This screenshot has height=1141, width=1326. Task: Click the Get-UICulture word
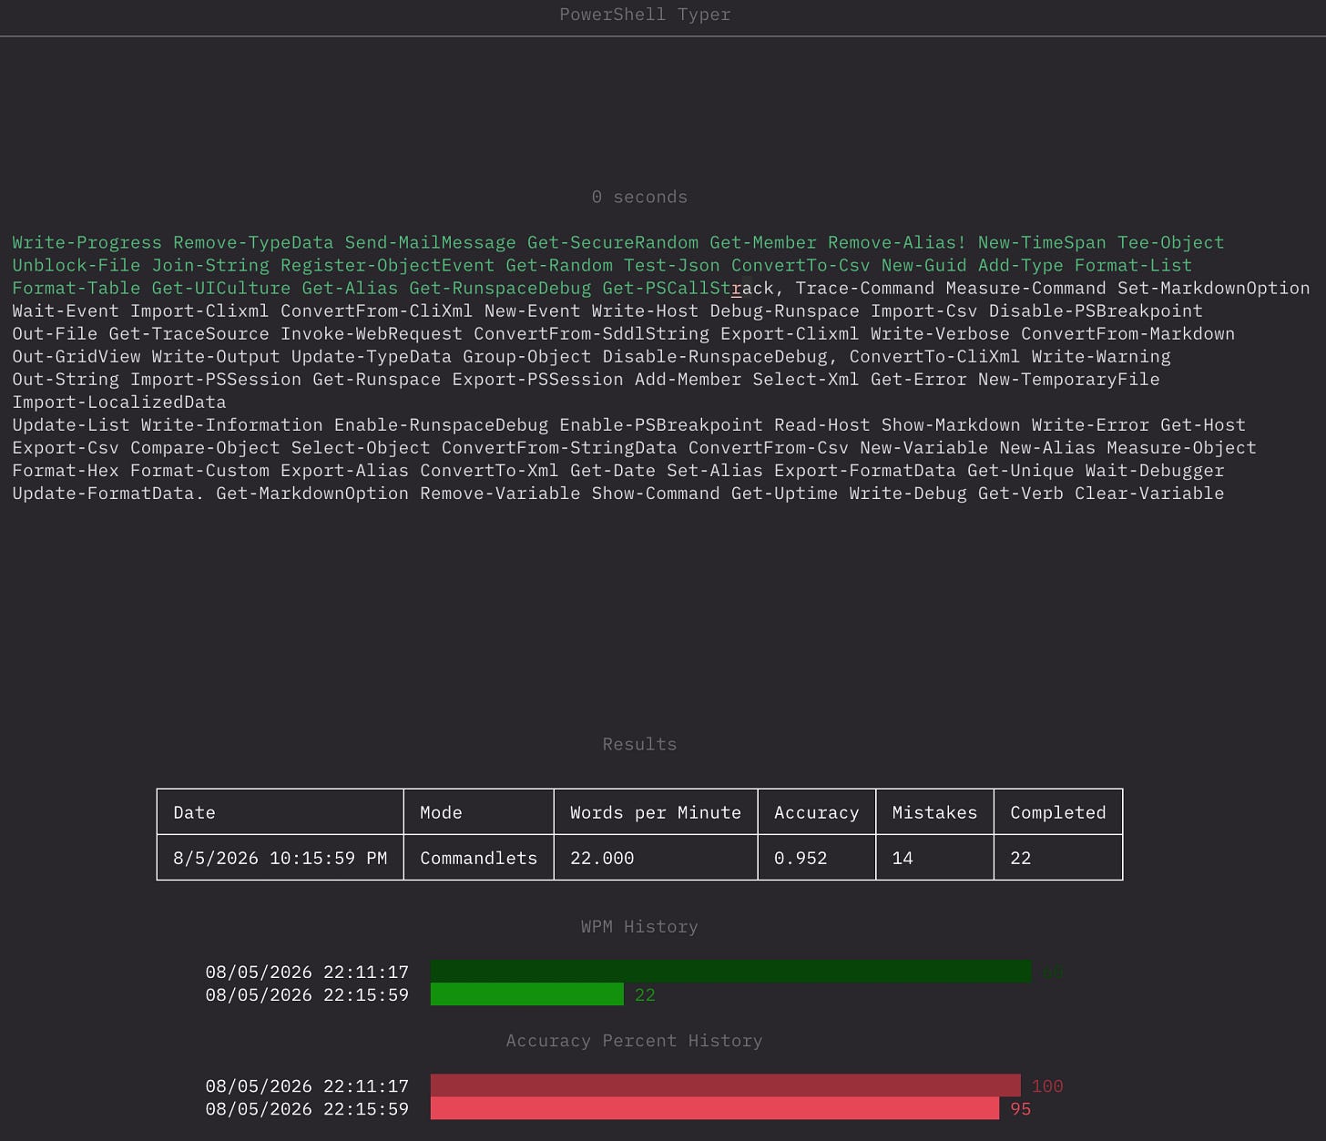[221, 289]
